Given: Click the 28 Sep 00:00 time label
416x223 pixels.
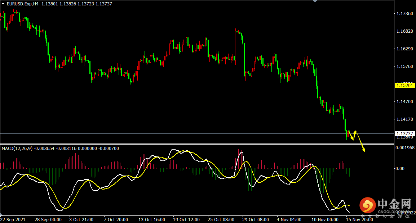Looking at the screenshot, I should (48, 219).
